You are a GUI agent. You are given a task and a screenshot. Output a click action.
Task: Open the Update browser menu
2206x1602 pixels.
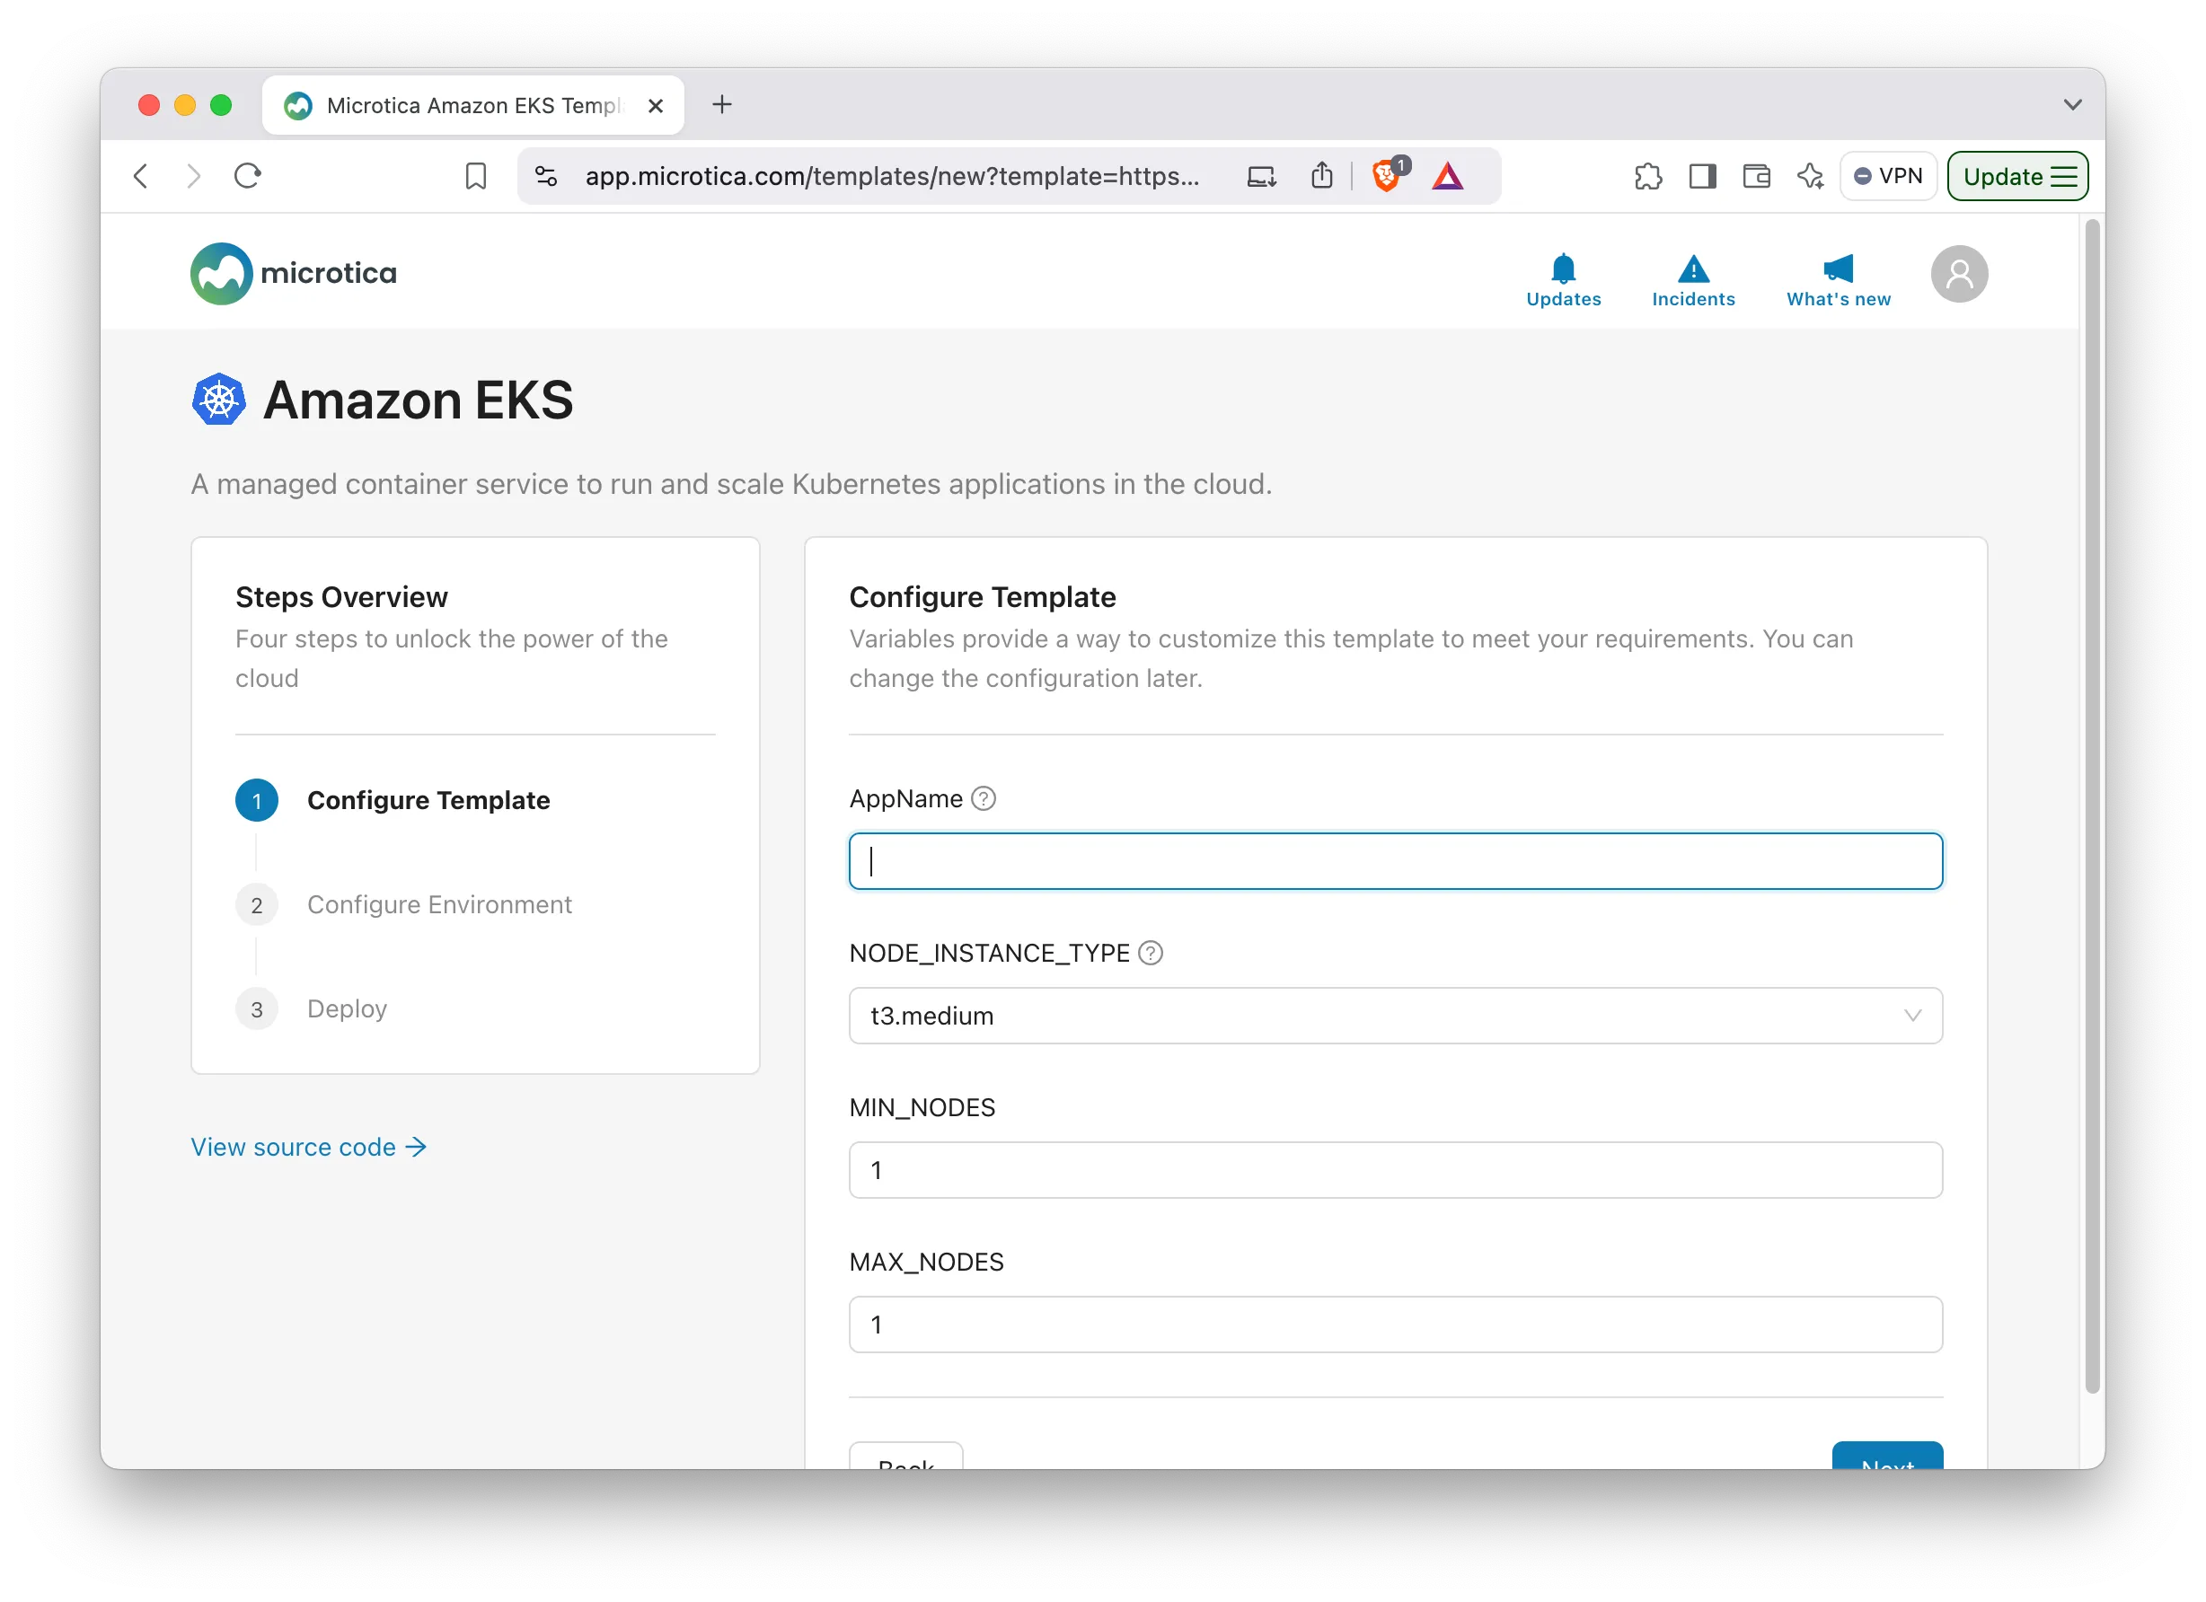[x=2017, y=176]
